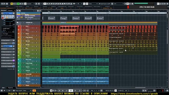The width and height of the screenshot is (169, 95).
Task: Open the Новые парт record mode dropdown
Action: pyautogui.click(x=18, y=91)
